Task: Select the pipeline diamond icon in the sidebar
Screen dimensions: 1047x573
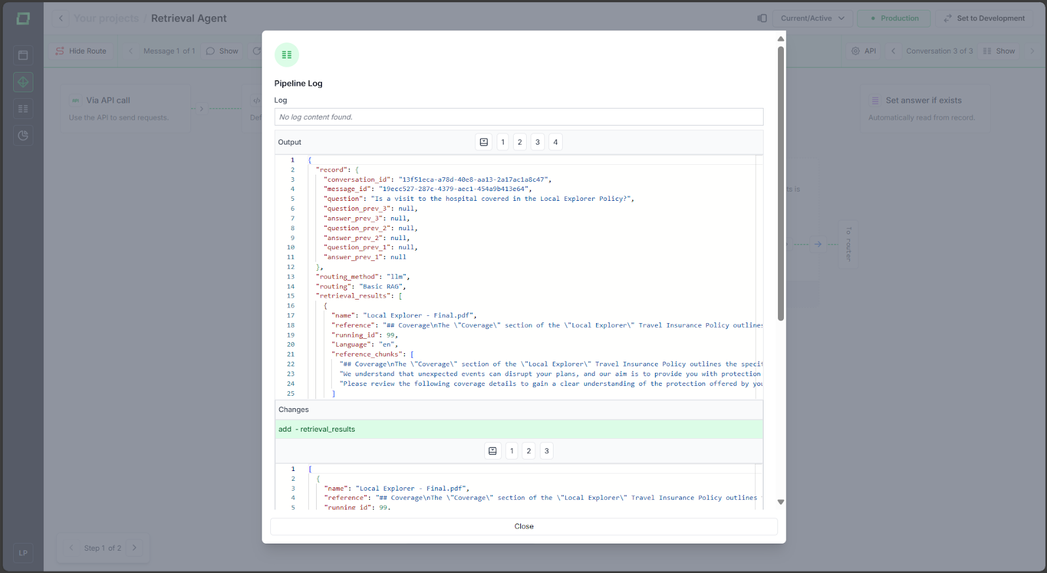Action: [23, 82]
